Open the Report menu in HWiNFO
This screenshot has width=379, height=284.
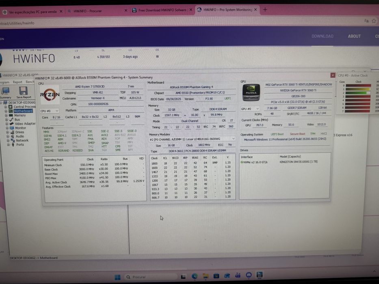(17, 82)
